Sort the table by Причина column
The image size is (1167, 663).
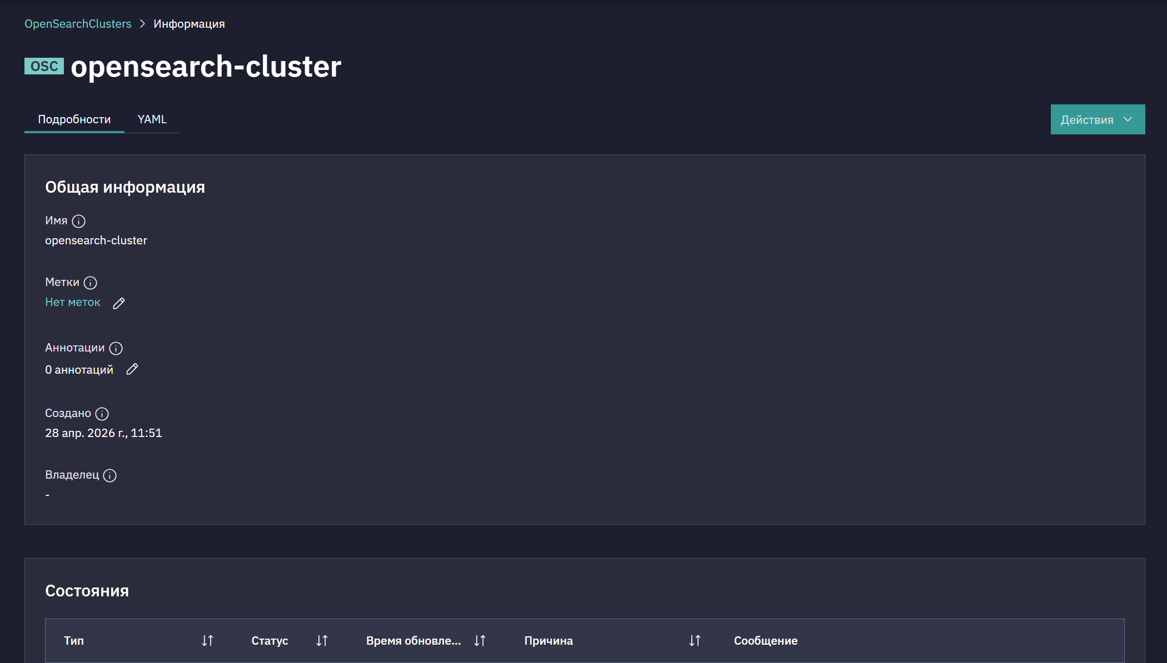(x=695, y=641)
